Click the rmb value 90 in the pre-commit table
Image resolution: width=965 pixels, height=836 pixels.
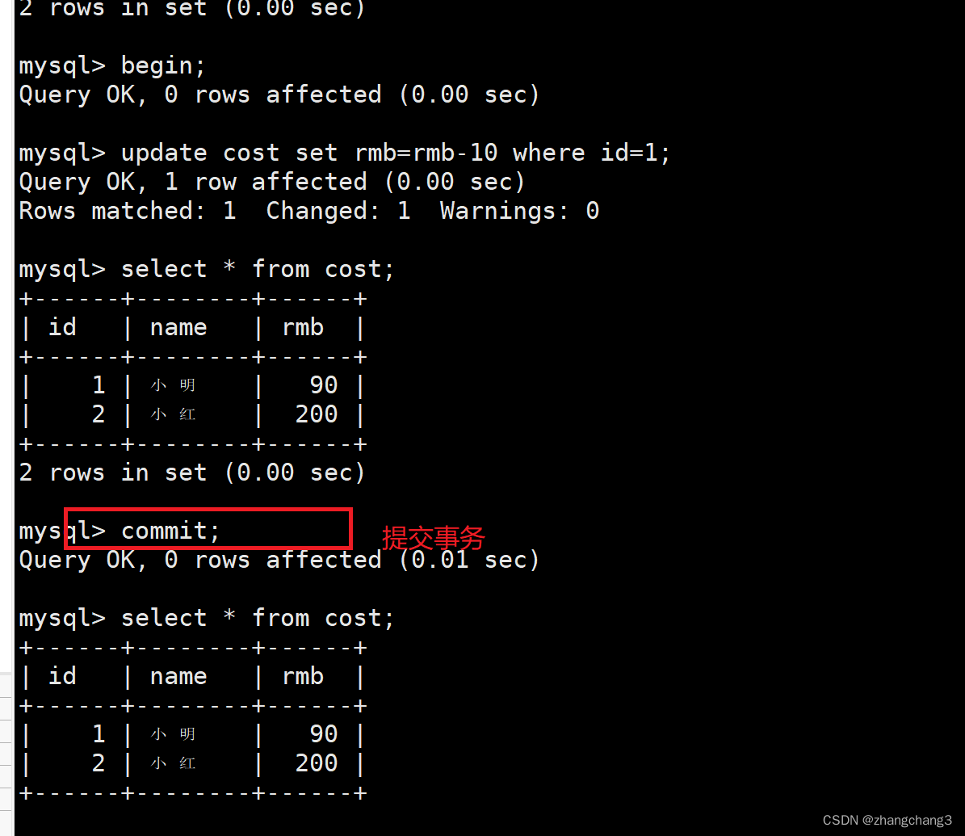coord(324,385)
